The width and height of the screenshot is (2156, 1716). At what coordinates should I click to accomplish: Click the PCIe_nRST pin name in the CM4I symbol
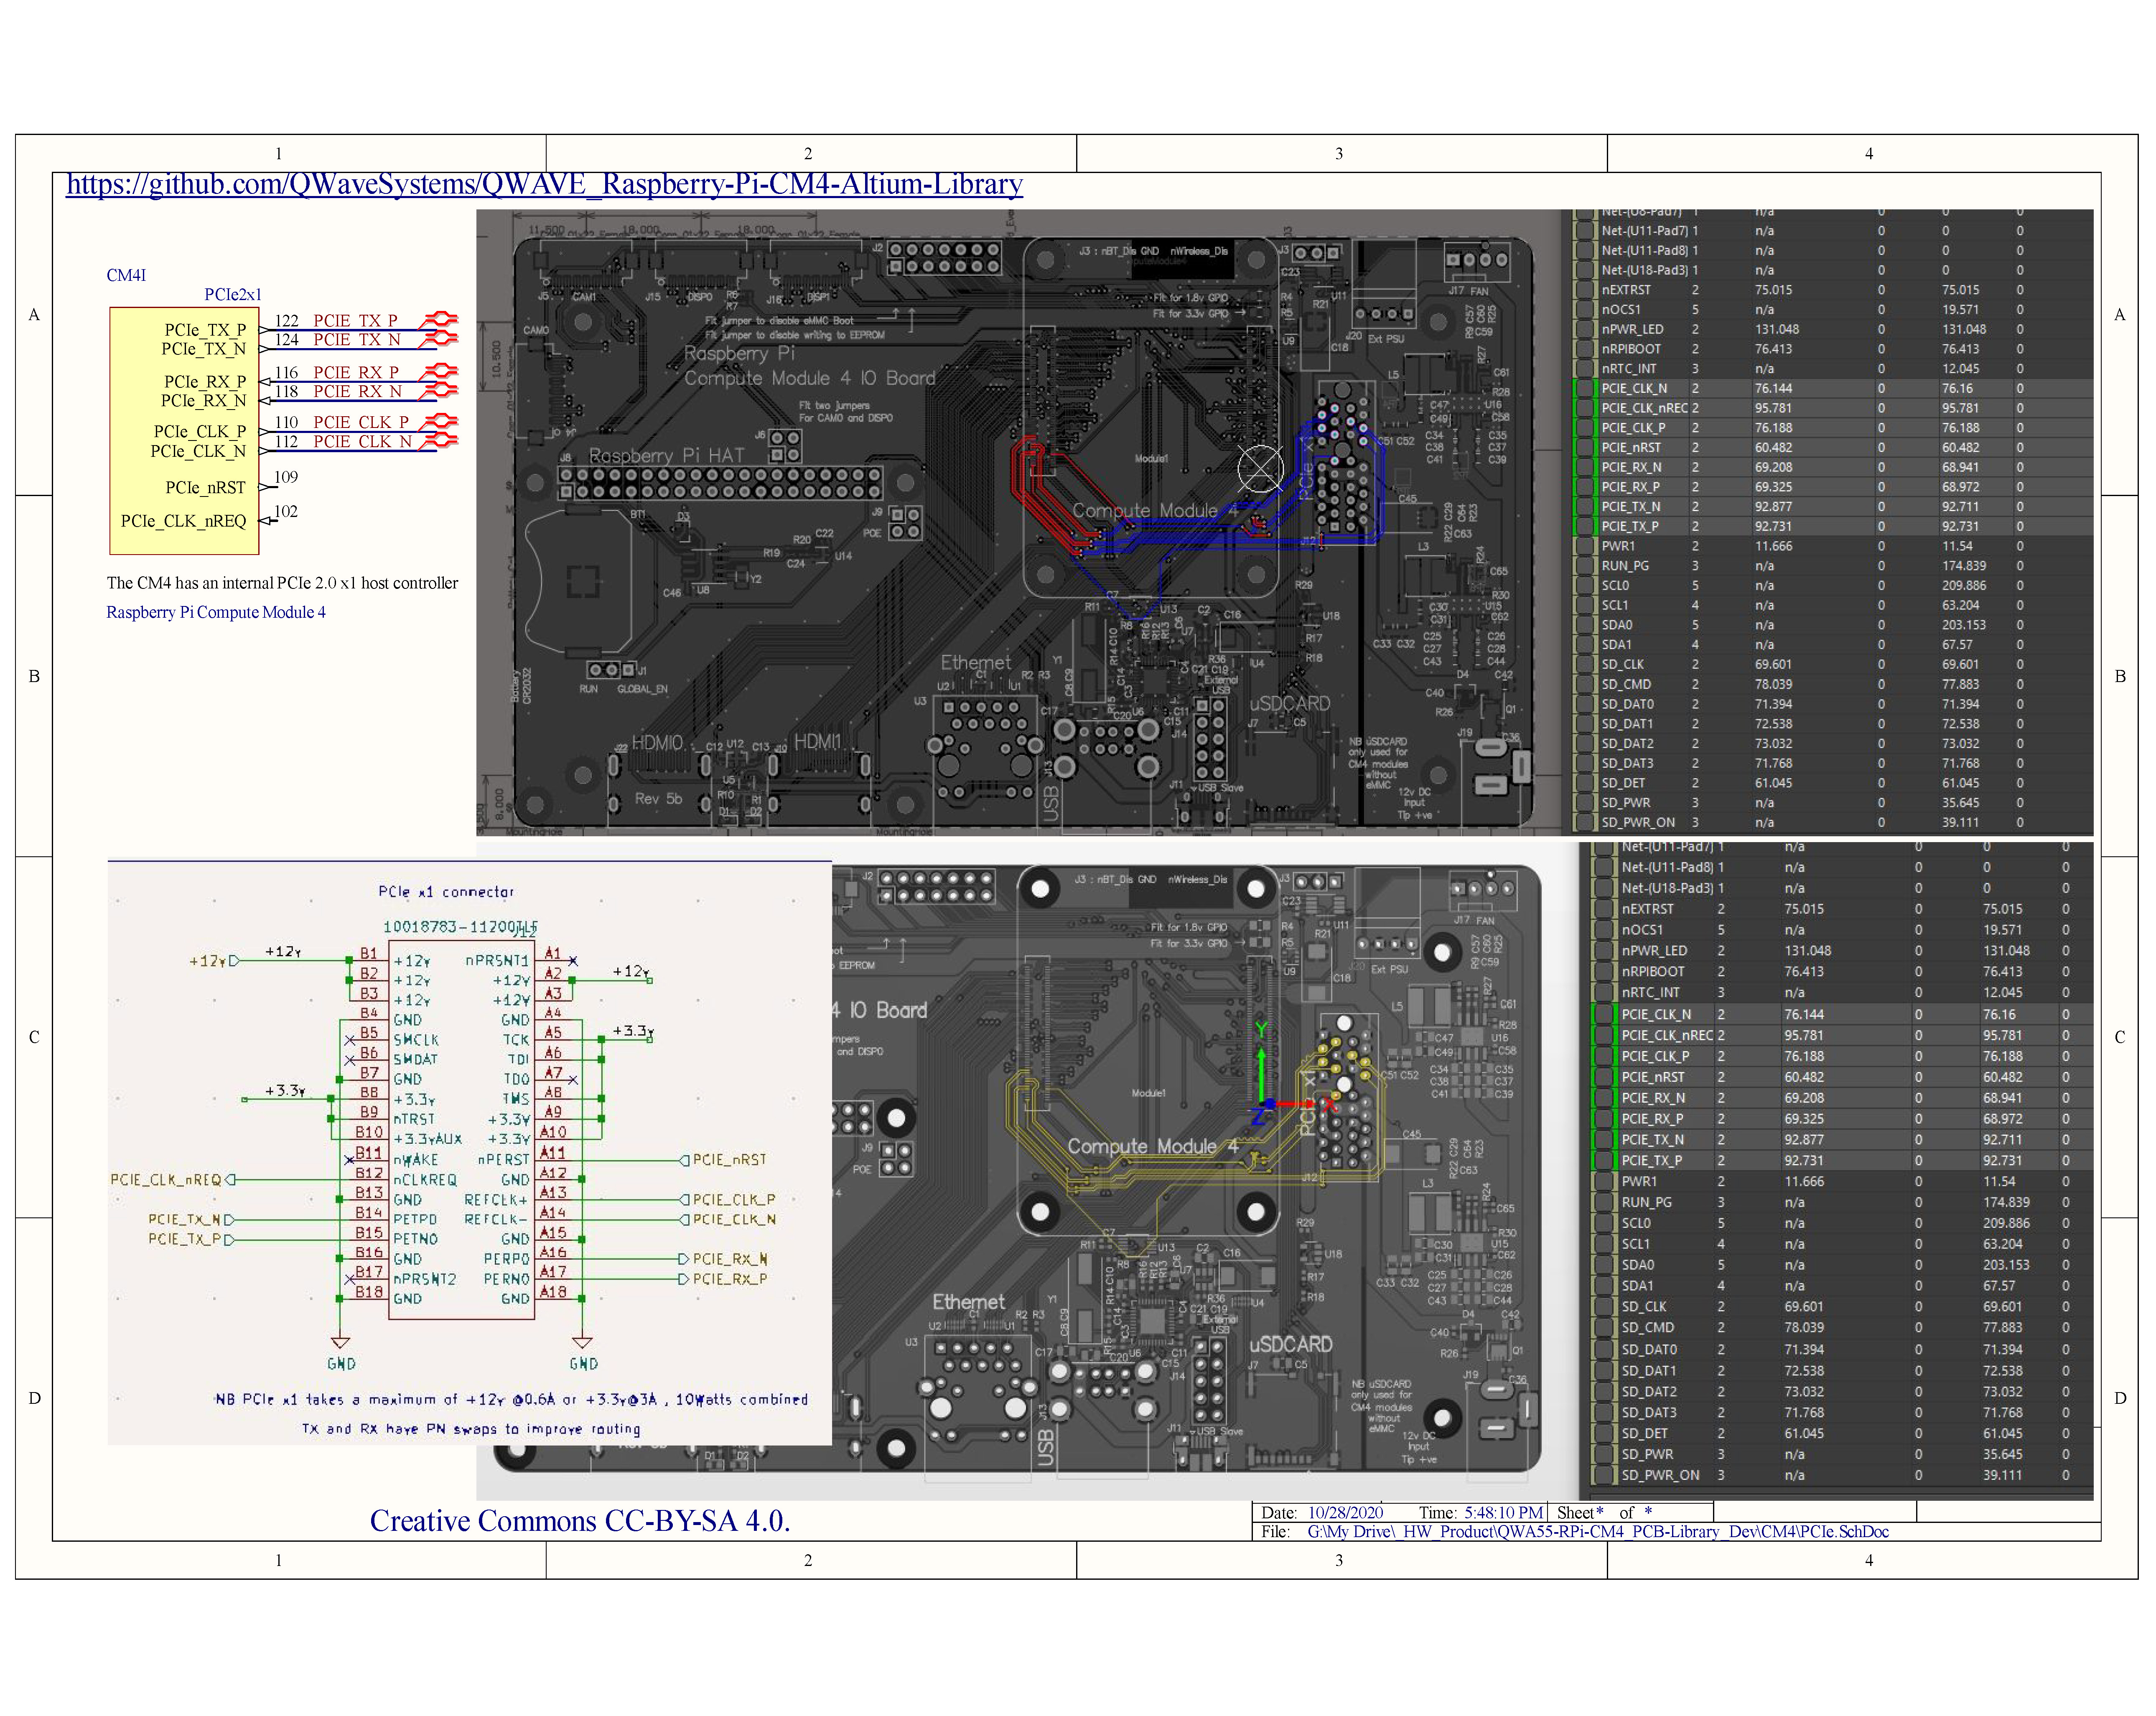[x=205, y=488]
